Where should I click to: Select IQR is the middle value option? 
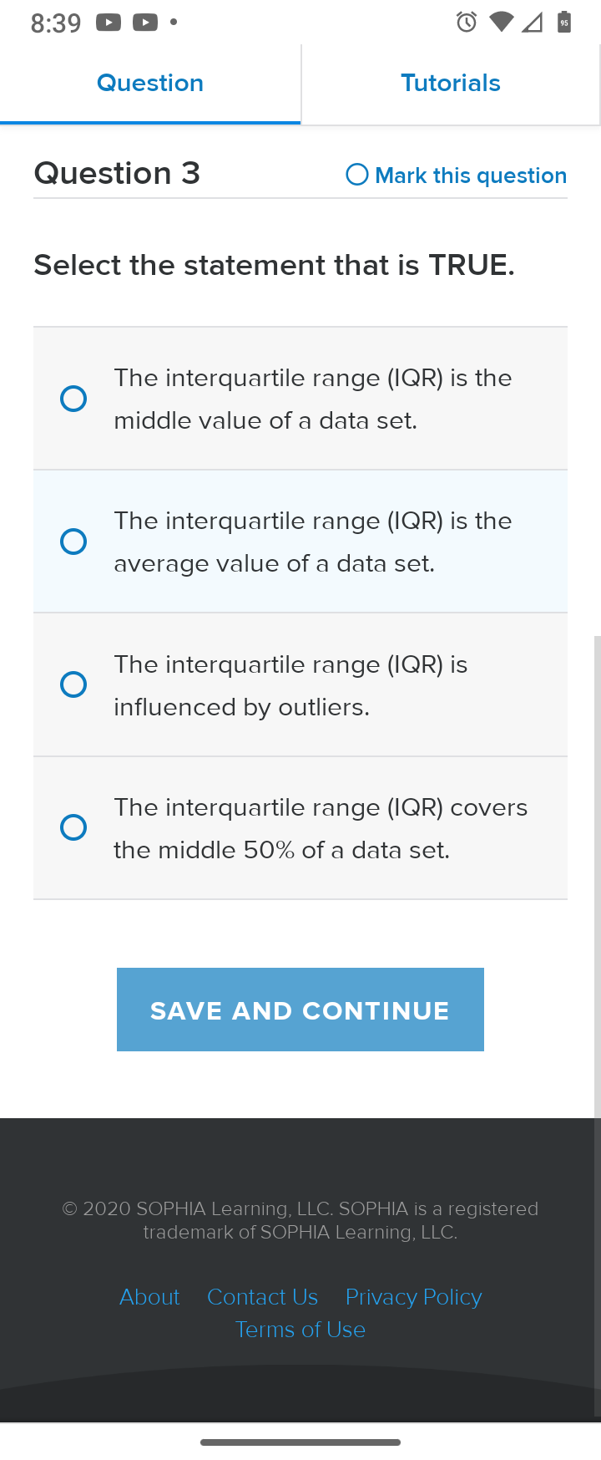[x=300, y=399]
